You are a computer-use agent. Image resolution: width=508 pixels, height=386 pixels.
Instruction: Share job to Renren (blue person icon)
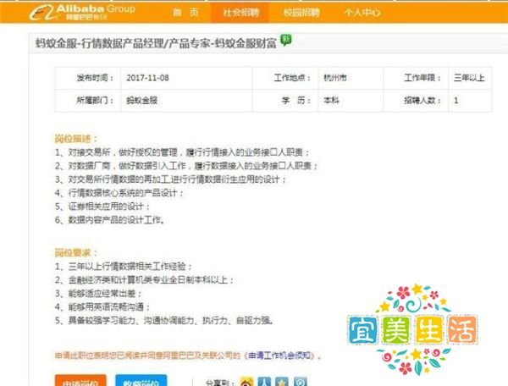[264, 383]
